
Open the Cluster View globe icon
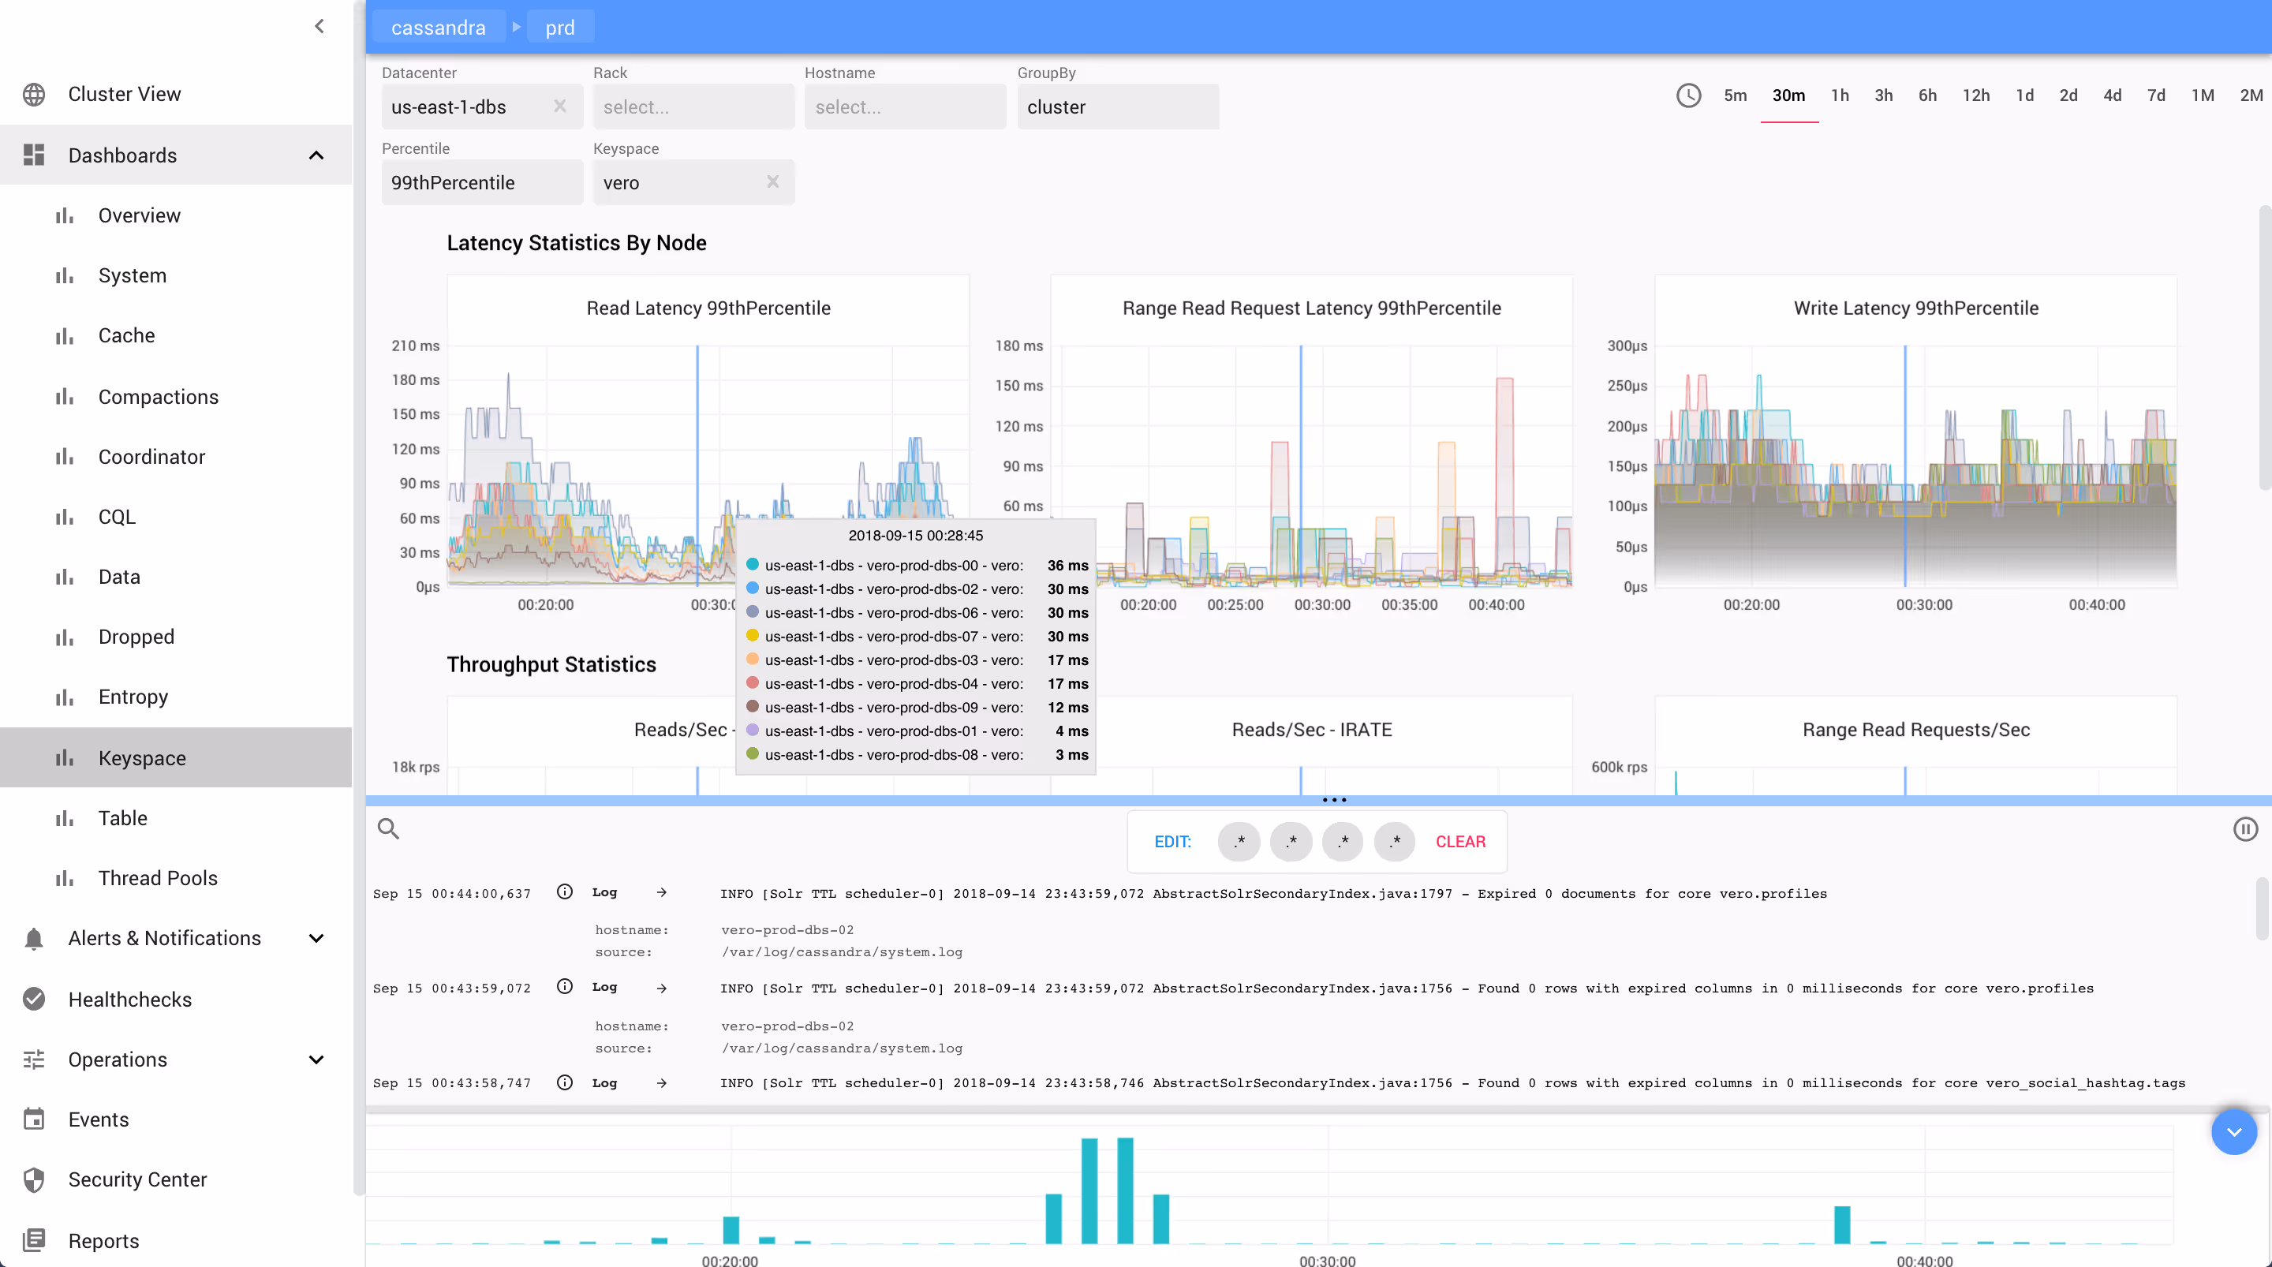35,95
